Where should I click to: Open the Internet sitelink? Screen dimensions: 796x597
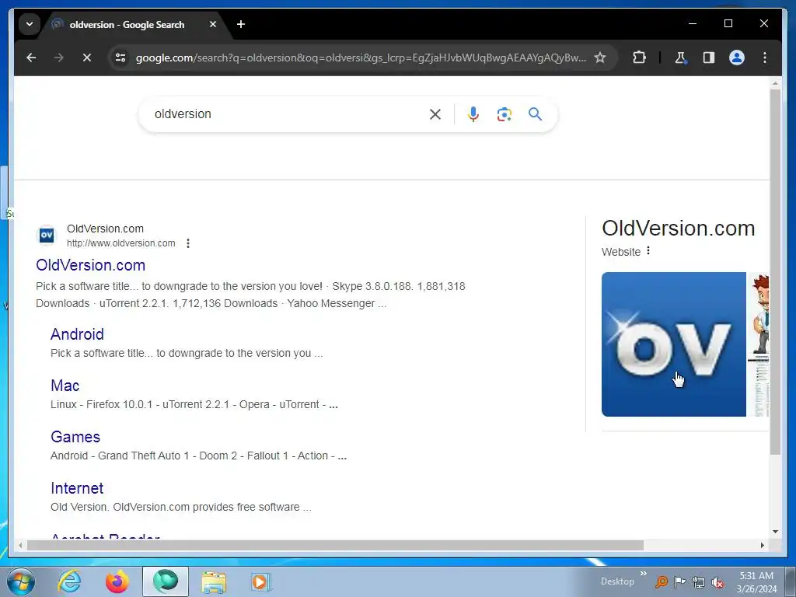point(77,488)
